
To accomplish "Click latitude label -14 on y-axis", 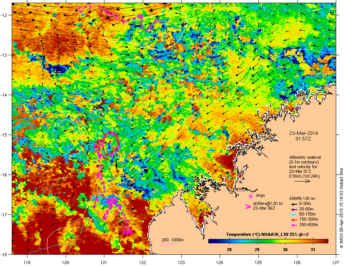I will pos(4,95).
